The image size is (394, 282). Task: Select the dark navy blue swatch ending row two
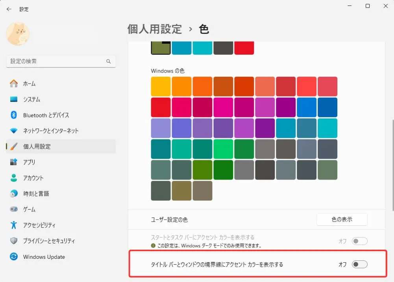click(x=327, y=108)
